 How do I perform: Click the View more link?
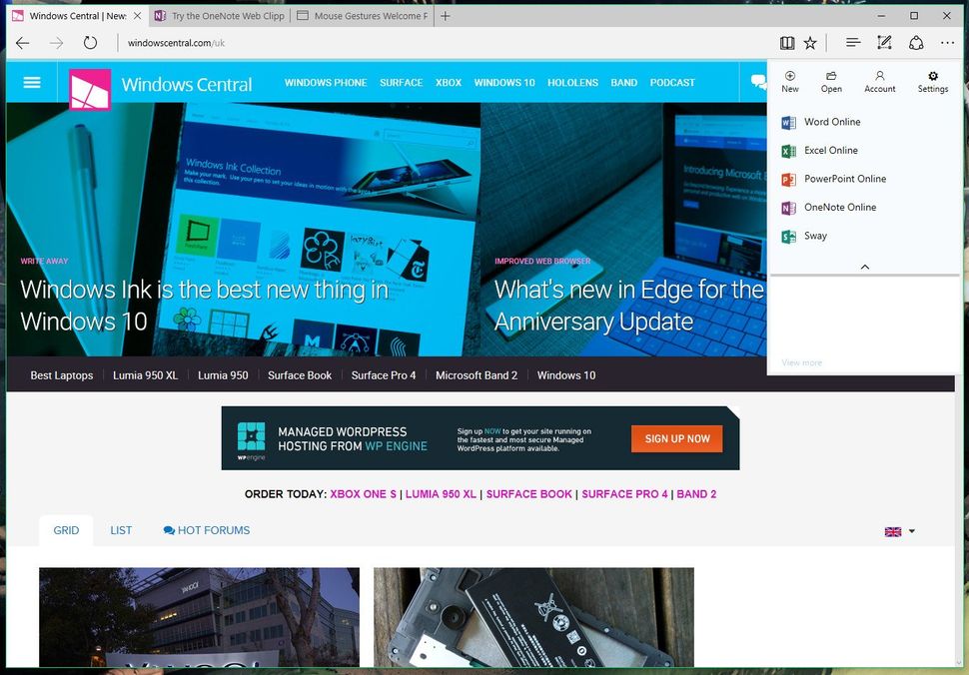[x=800, y=362]
